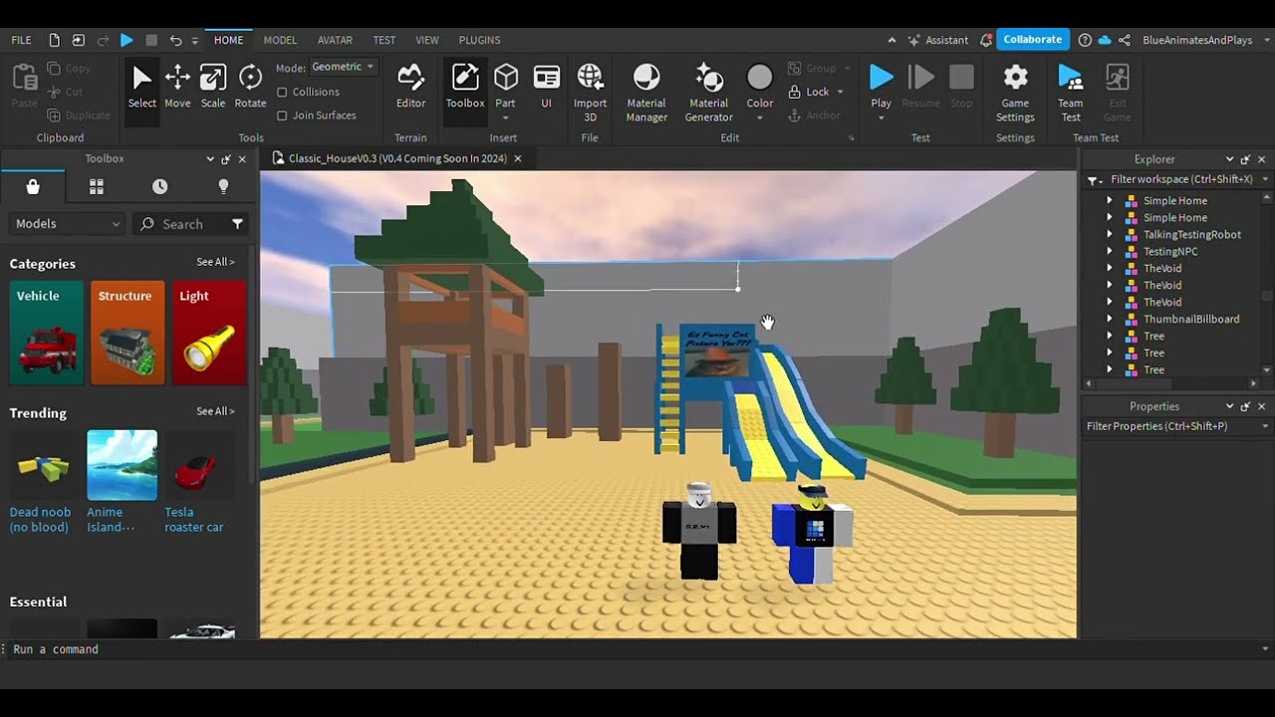Open the Play mode dropdown arrow

881,118
